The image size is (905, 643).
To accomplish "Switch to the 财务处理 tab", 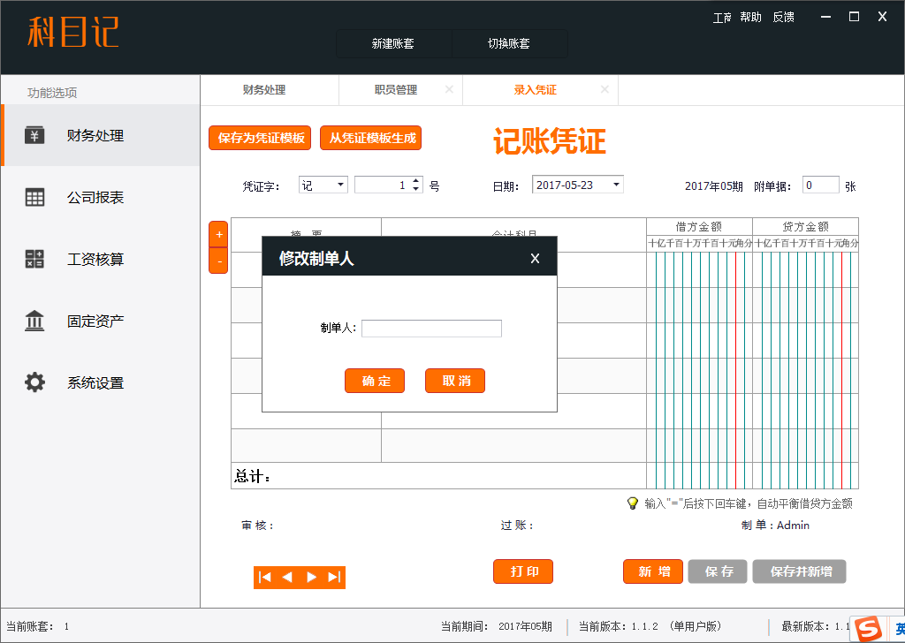I will point(264,90).
